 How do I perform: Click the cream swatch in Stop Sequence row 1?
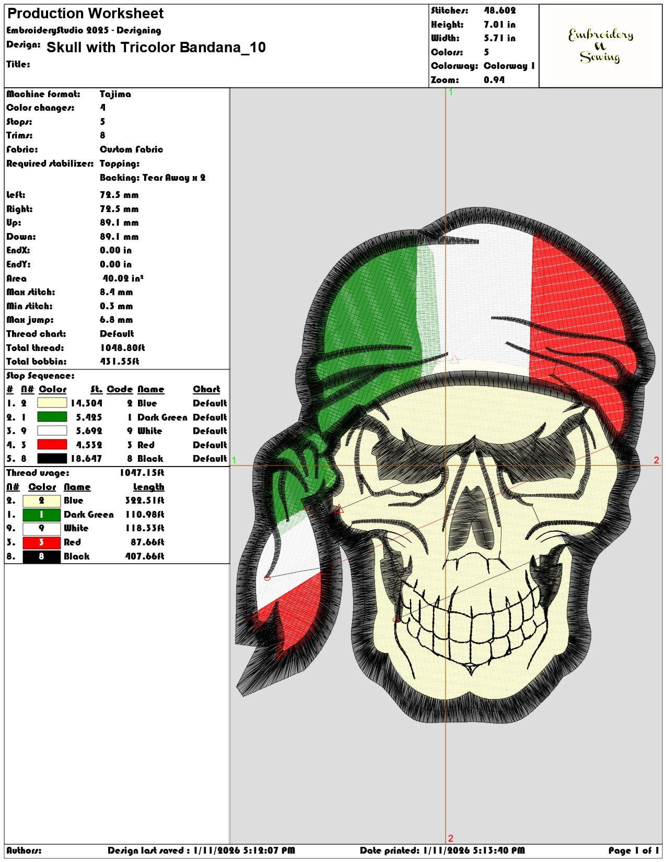(52, 403)
